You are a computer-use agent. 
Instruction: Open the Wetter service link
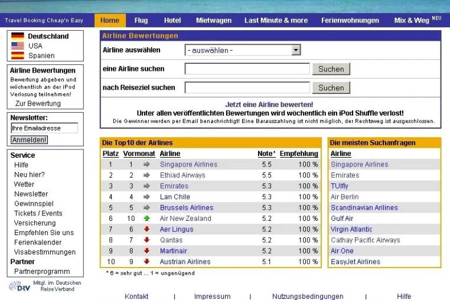pos(24,184)
